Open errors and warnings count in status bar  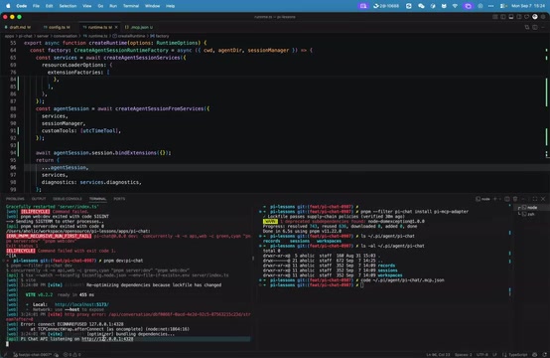pyautogui.click(x=71, y=354)
